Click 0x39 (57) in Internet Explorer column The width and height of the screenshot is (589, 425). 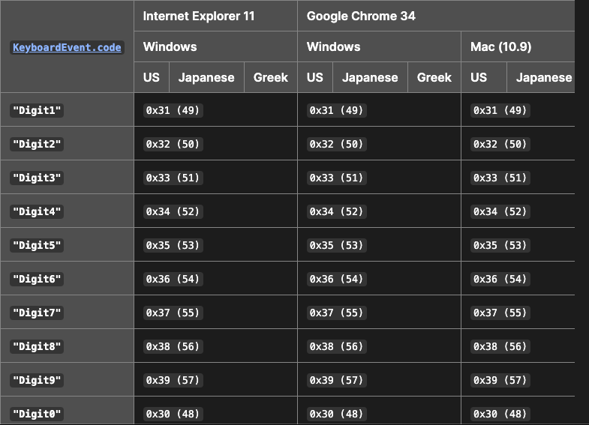[173, 381]
